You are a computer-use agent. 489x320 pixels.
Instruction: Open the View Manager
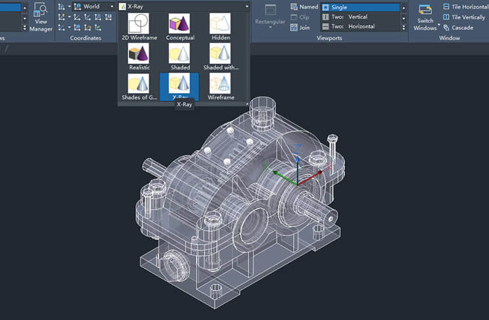pyautogui.click(x=41, y=17)
